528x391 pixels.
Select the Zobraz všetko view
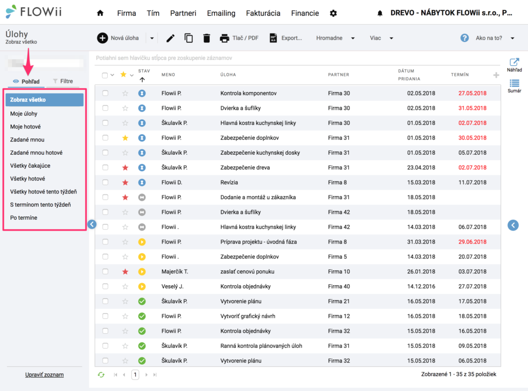44,100
